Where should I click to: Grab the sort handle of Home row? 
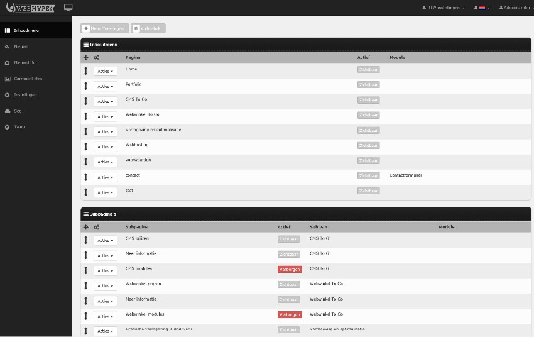pos(86,71)
